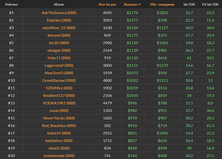Open GreekBarnacl (888) player profile

pos(59,81)
